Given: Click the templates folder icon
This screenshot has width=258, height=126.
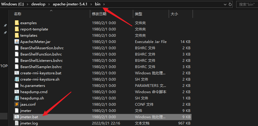Looking at the screenshot, I should (x=17, y=35).
